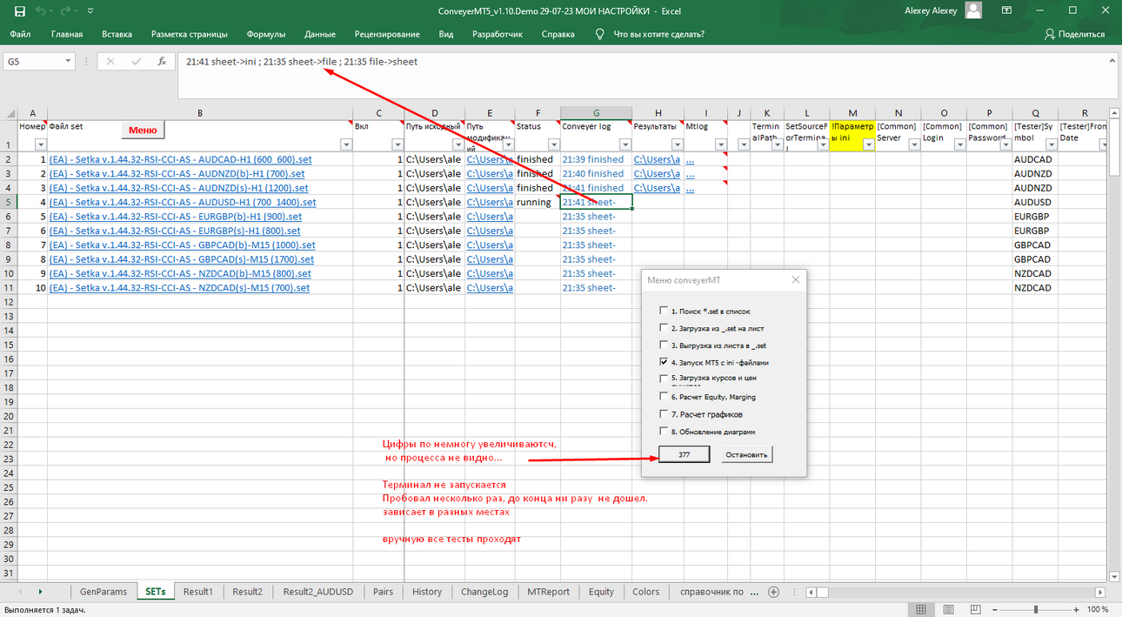This screenshot has height=617, width=1122.
Task: Open filter dropdown for Файл set column
Action: pos(344,144)
